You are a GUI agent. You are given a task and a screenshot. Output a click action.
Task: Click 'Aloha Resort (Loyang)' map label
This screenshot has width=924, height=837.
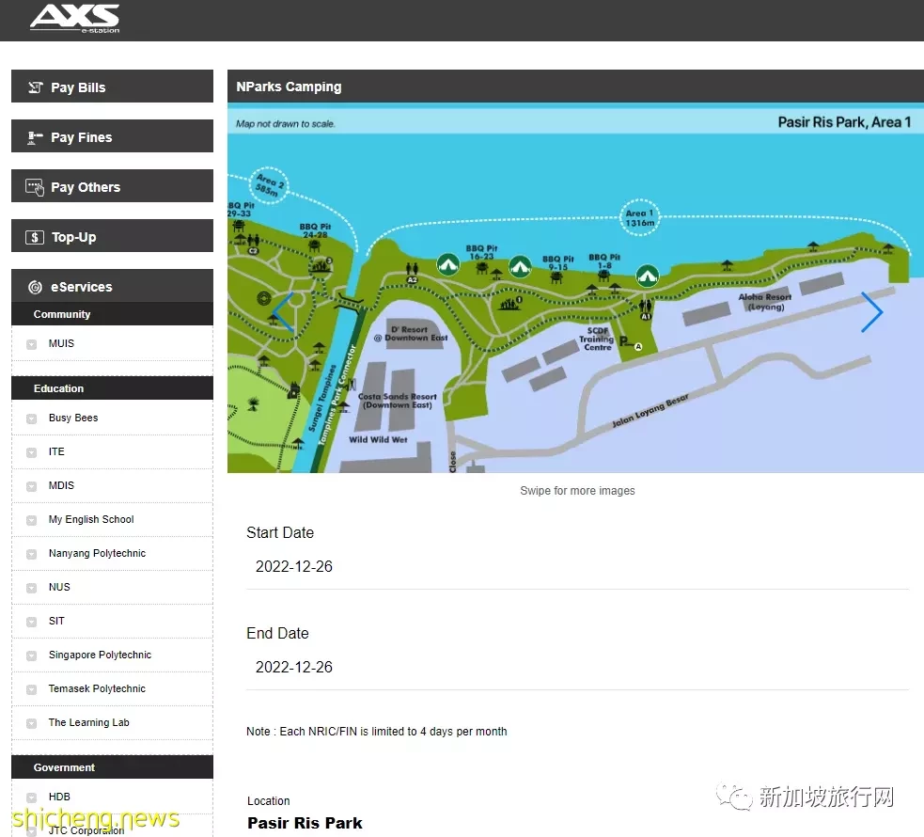click(765, 302)
